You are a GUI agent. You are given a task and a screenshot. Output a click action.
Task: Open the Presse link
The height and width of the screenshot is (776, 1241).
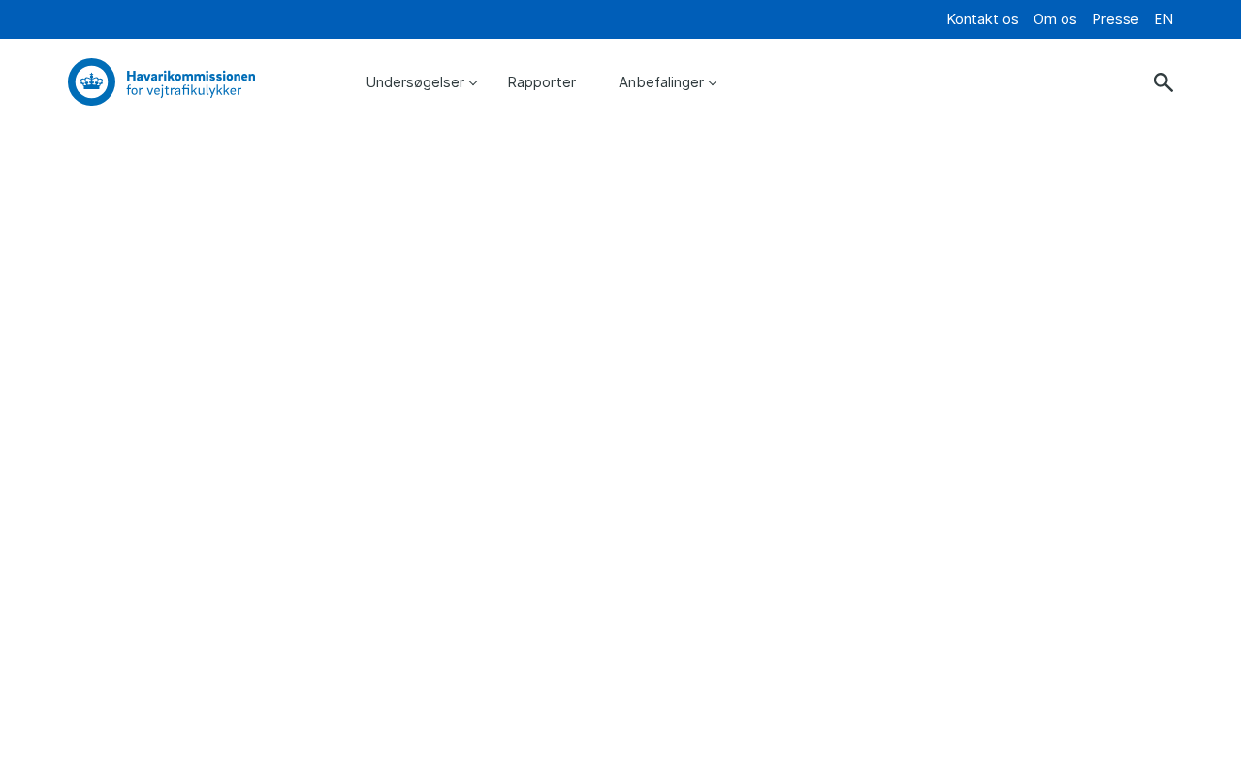point(1115,19)
